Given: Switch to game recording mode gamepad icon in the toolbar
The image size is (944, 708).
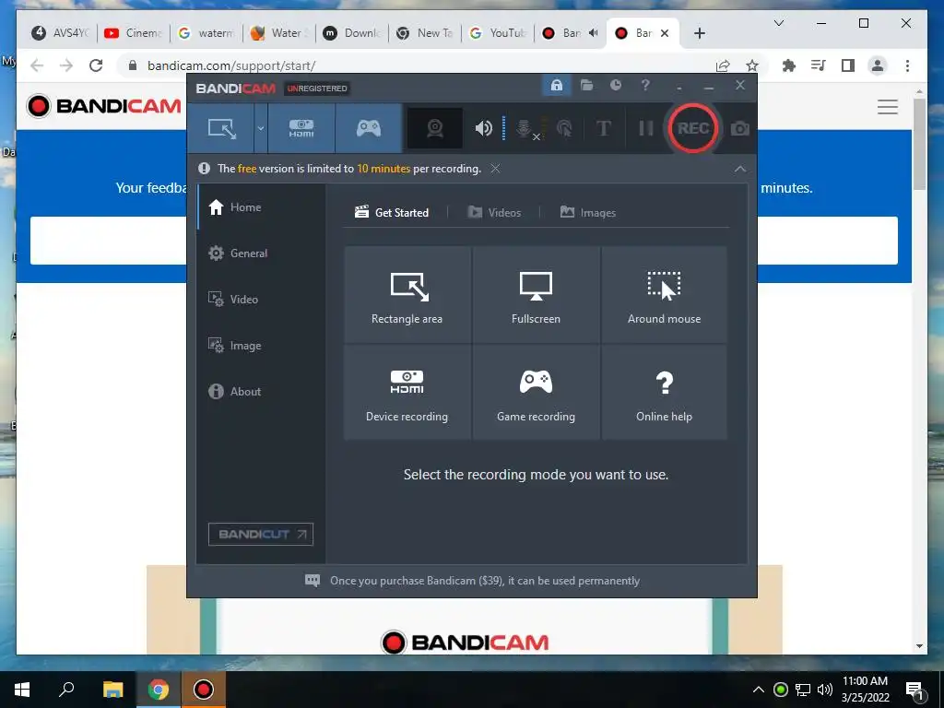Looking at the screenshot, I should tap(369, 128).
